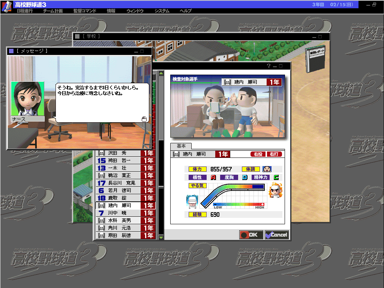The height and width of the screenshot is (288, 384).
Task: Click the fired-up player face icon
Action: [276, 190]
